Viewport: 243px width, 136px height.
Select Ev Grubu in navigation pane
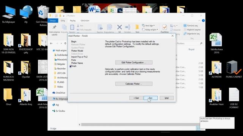pos(59,111)
